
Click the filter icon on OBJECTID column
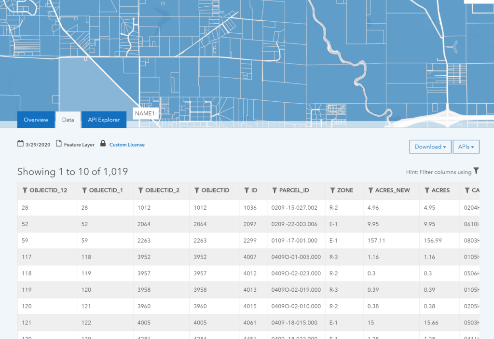[197, 190]
